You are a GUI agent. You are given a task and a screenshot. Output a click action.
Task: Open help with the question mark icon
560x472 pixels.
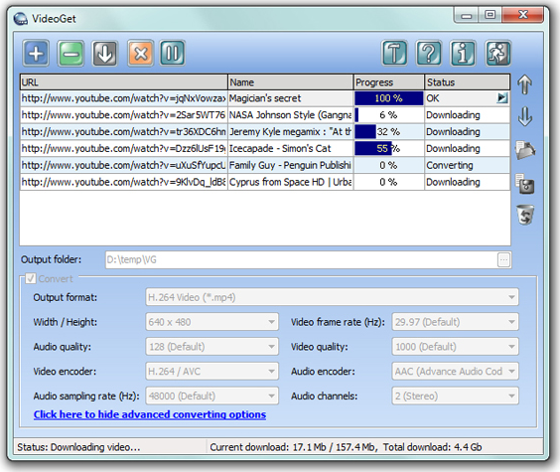pos(429,54)
